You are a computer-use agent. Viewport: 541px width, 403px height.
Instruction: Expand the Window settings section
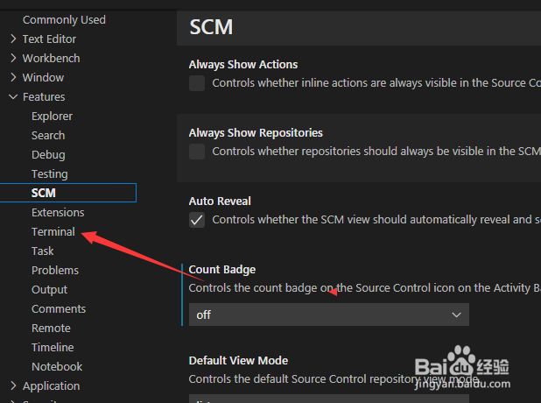pos(43,77)
